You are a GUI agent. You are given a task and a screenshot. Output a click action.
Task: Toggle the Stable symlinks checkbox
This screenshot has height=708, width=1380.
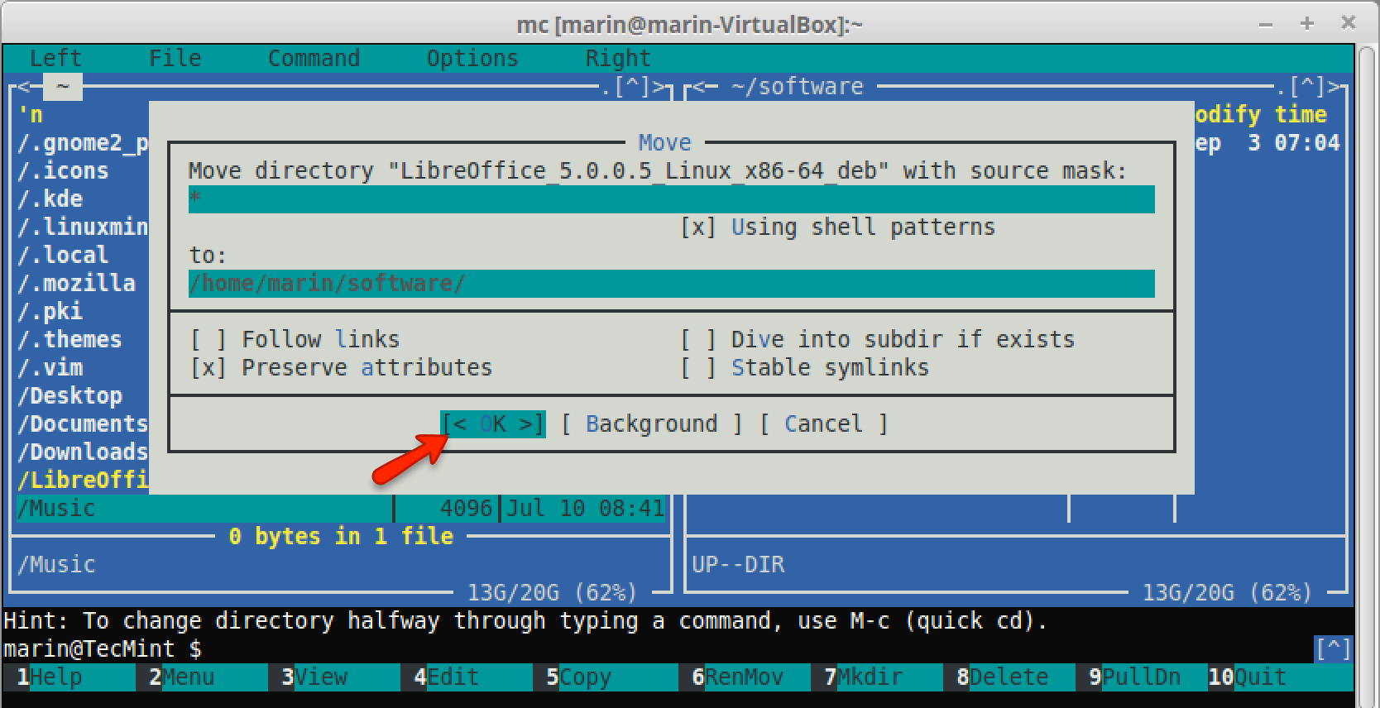pyautogui.click(x=697, y=368)
